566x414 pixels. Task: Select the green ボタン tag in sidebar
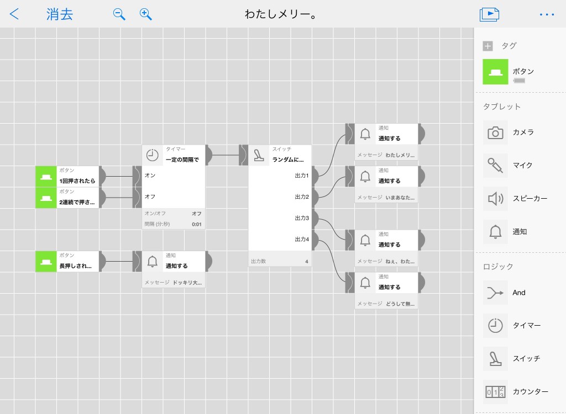495,72
